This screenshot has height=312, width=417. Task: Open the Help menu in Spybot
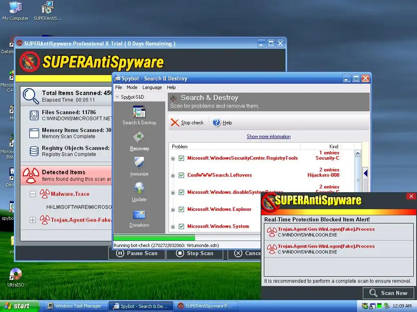coord(171,87)
